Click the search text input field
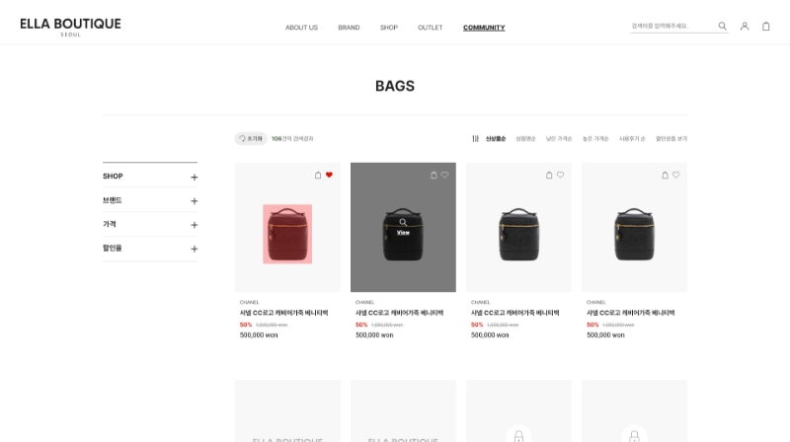The width and height of the screenshot is (790, 442). (x=672, y=26)
